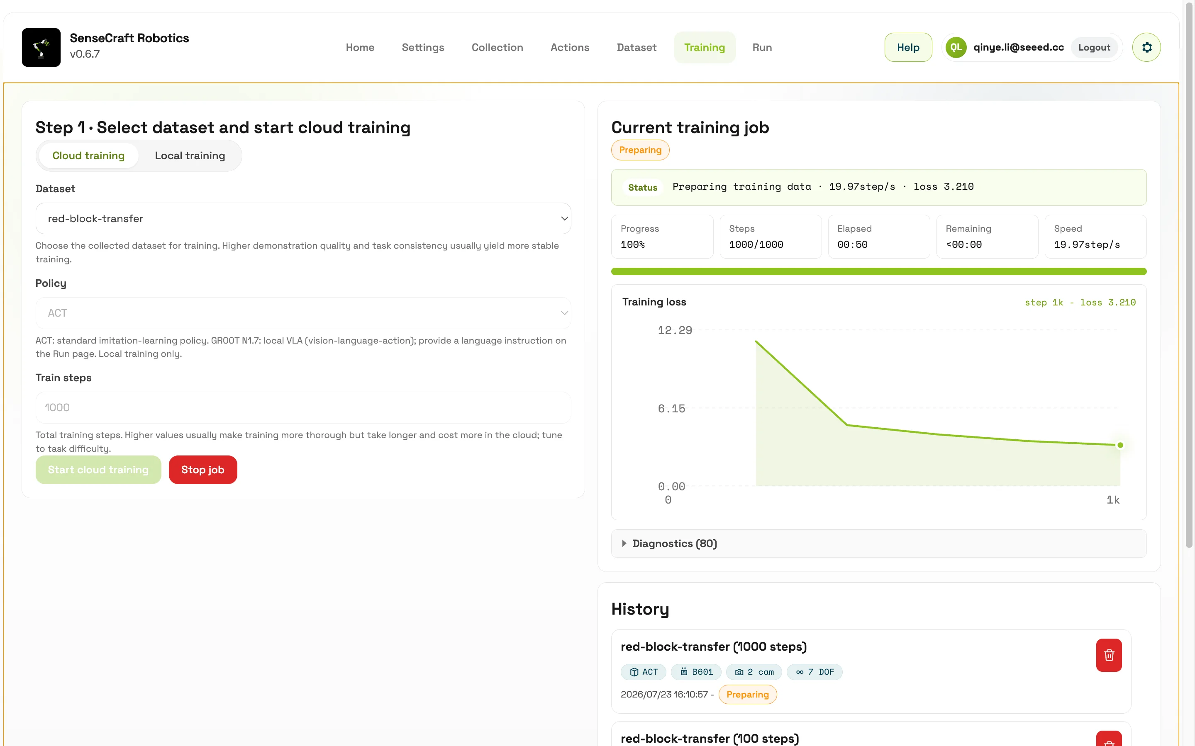Click Start cloud training button
1195x746 pixels.
tap(98, 470)
